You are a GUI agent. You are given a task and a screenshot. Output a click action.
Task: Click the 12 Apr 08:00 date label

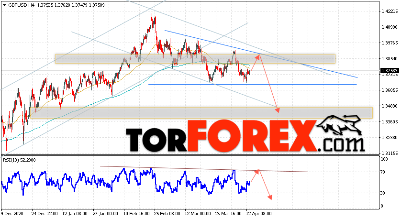259,213
